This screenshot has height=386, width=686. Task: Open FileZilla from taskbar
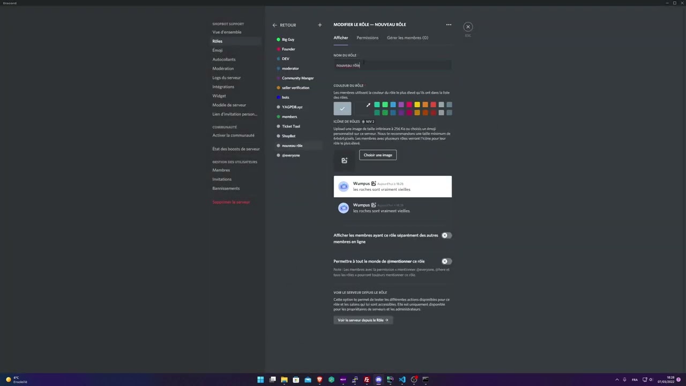click(x=367, y=380)
